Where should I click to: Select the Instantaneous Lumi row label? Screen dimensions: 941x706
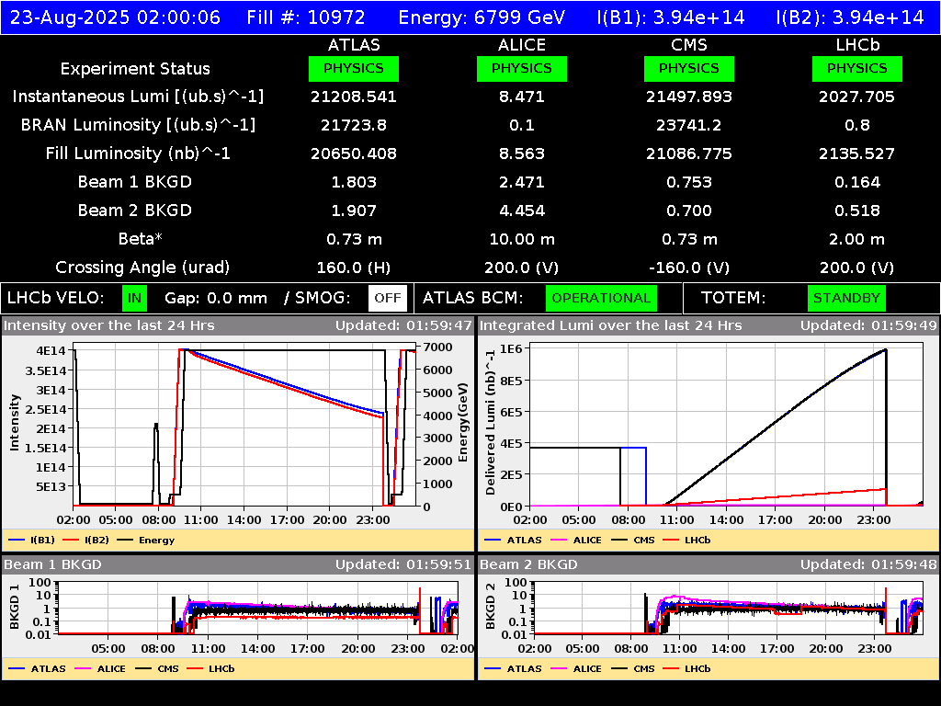138,97
